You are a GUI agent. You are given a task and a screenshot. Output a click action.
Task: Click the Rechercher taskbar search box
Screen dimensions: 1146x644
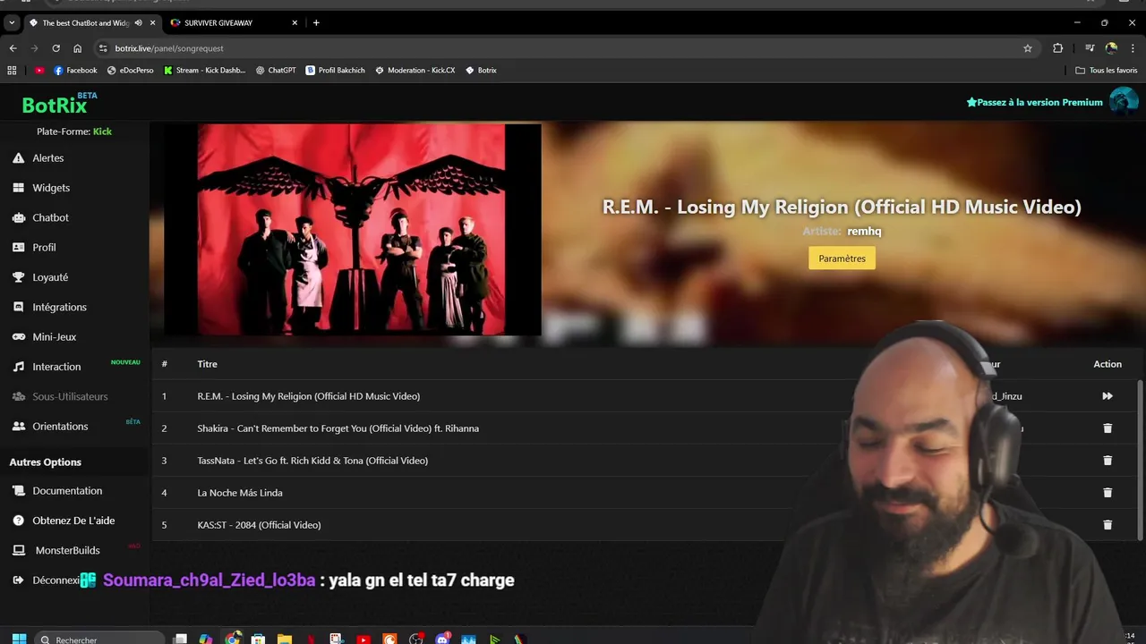coord(100,639)
